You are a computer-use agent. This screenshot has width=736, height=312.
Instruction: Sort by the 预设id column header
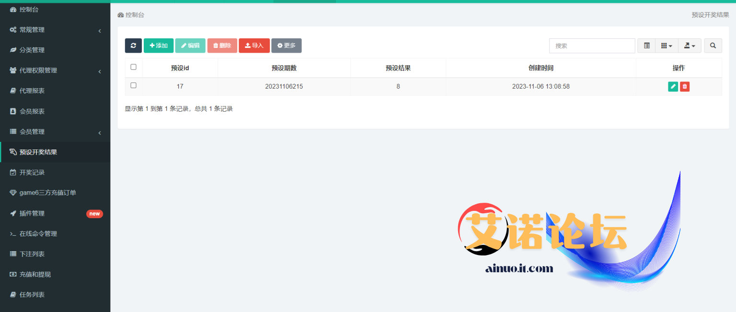tap(180, 68)
